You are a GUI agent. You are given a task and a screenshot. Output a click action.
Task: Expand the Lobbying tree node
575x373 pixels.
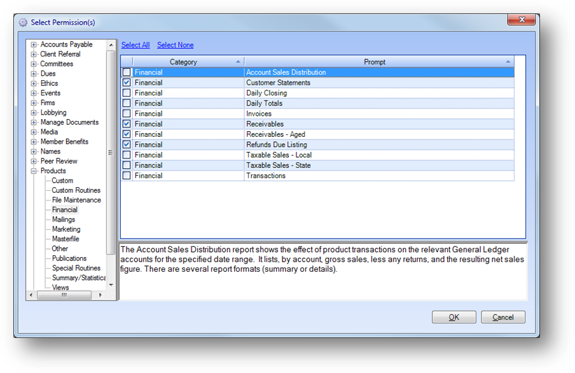click(x=34, y=113)
